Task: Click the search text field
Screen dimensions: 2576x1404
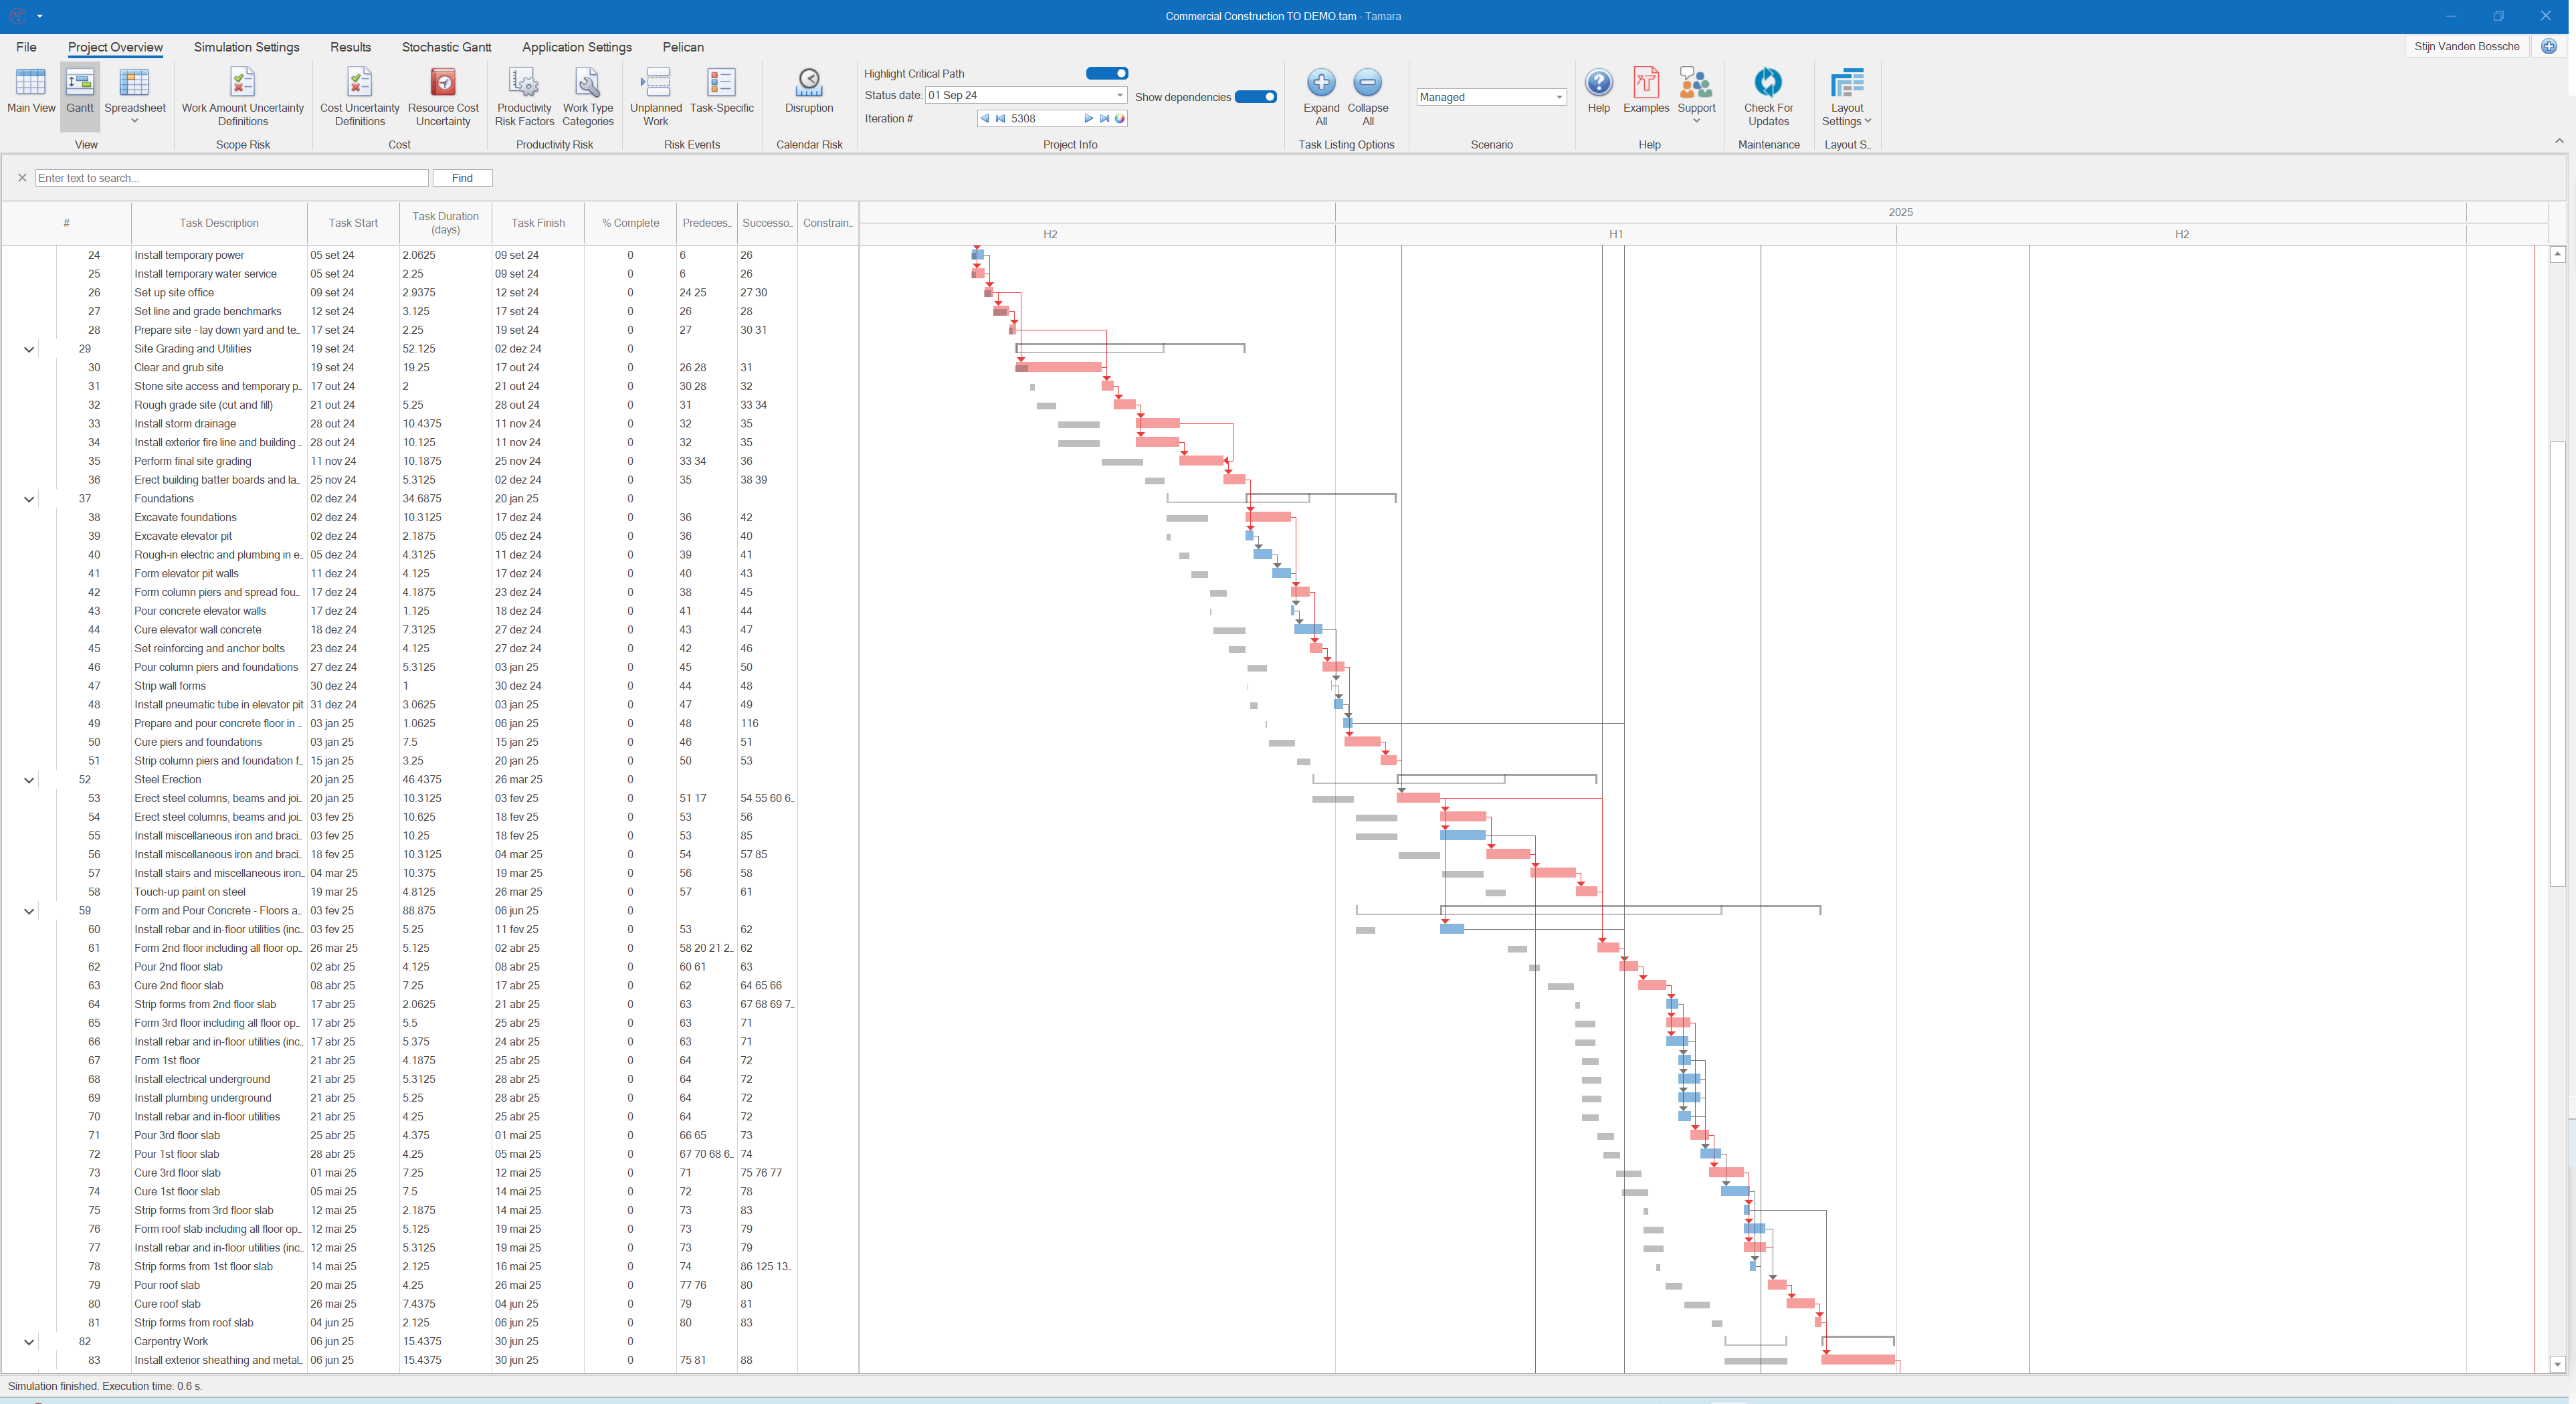Action: [231, 178]
